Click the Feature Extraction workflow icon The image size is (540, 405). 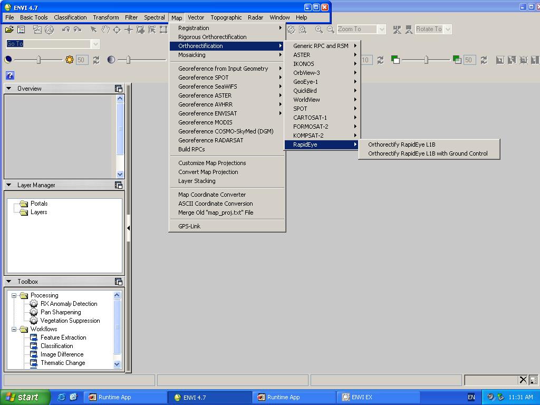(x=34, y=337)
